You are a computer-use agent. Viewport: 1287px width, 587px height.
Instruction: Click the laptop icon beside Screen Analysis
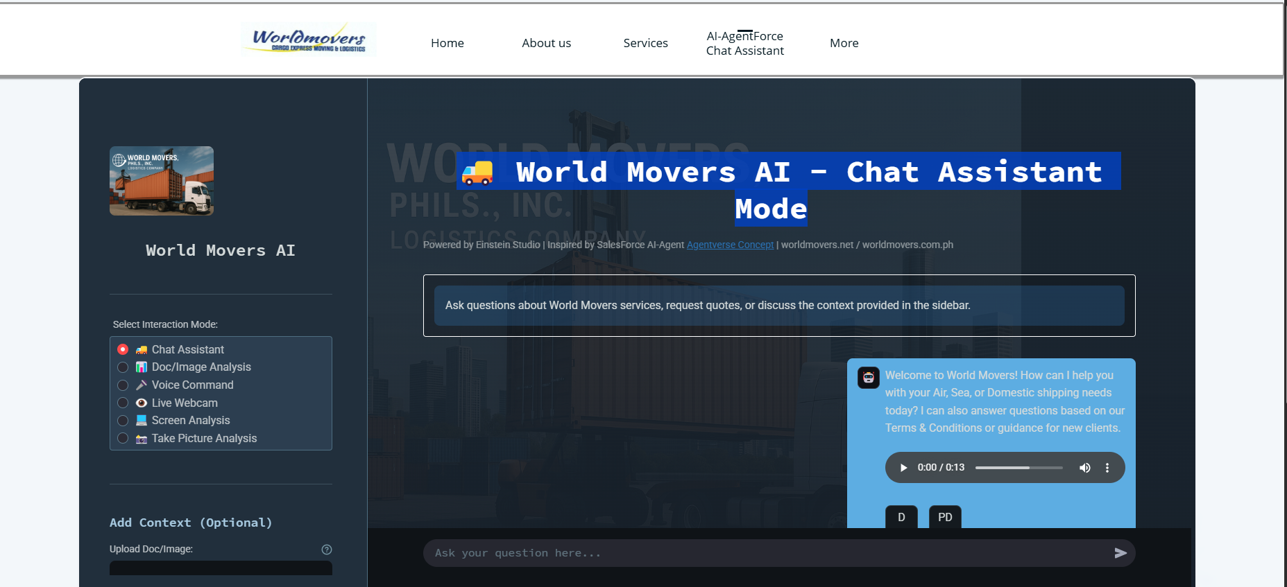(142, 421)
